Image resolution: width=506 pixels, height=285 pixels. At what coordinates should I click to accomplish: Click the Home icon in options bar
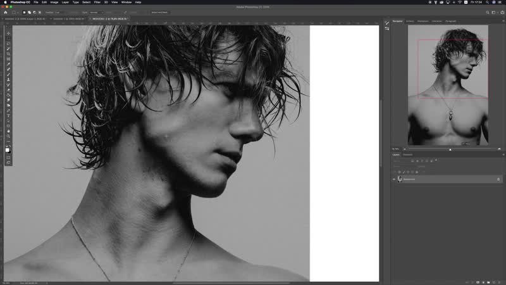click(6, 12)
